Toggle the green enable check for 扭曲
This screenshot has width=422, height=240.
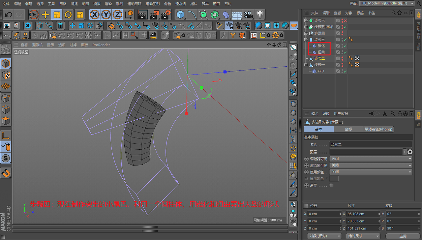tap(345, 52)
